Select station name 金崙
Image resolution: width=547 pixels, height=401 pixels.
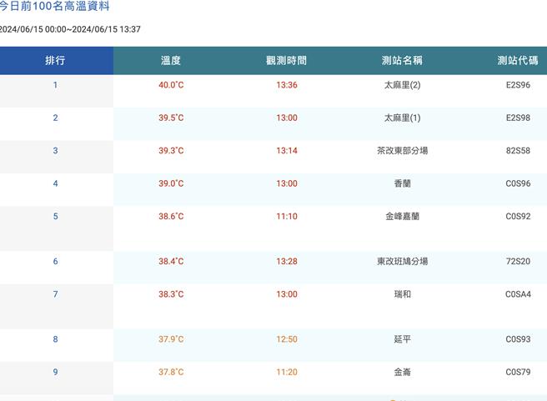coord(402,372)
